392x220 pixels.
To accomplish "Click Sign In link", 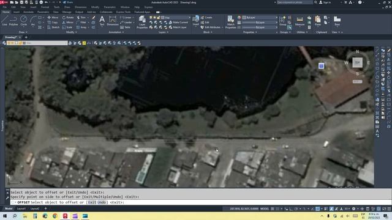I will (x=325, y=2).
